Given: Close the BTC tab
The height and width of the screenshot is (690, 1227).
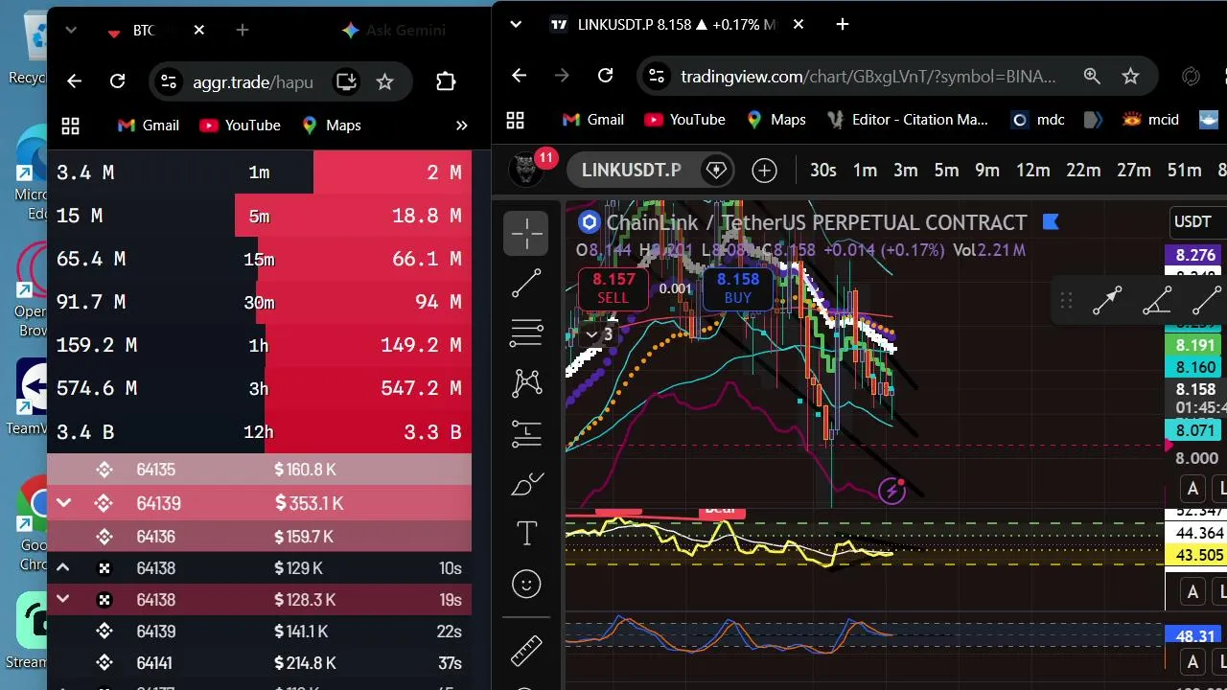Looking at the screenshot, I should [x=198, y=31].
